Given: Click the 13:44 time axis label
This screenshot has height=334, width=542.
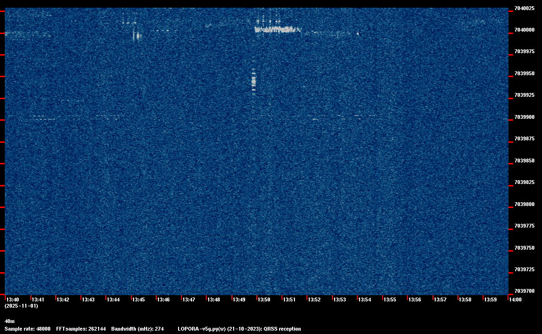Looking at the screenshot, I should (113, 299).
